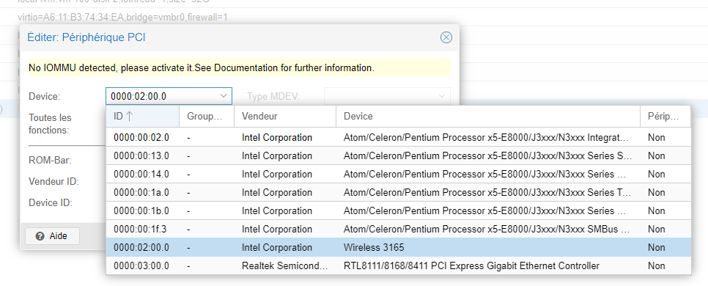Select the RTL8111/8168/8411 Gigabit Ethernet Controller

[398, 265]
